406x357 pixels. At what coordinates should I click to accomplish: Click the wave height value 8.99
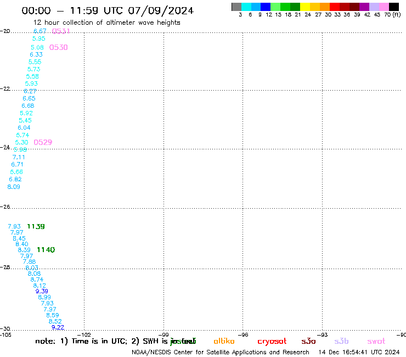[44, 297]
